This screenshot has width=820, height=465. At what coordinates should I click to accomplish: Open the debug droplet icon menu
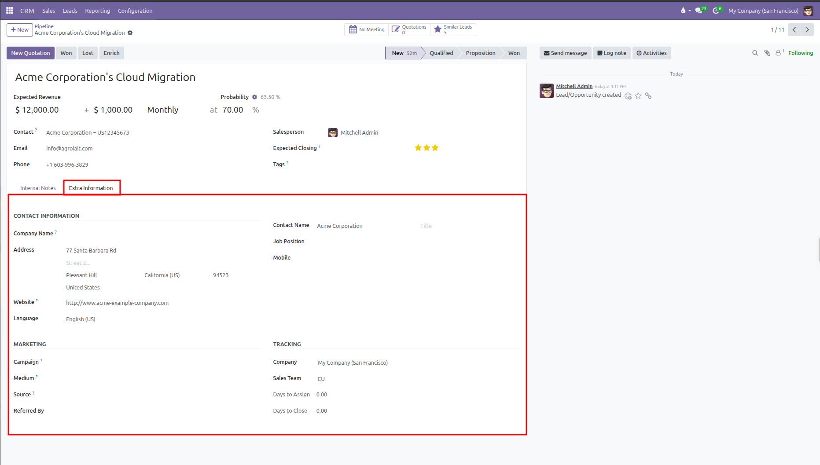click(x=685, y=11)
